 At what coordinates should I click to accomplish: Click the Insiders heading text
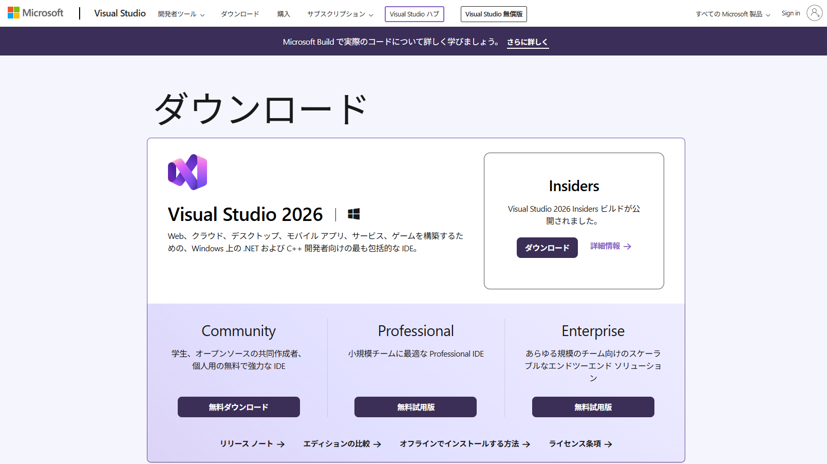pos(574,186)
